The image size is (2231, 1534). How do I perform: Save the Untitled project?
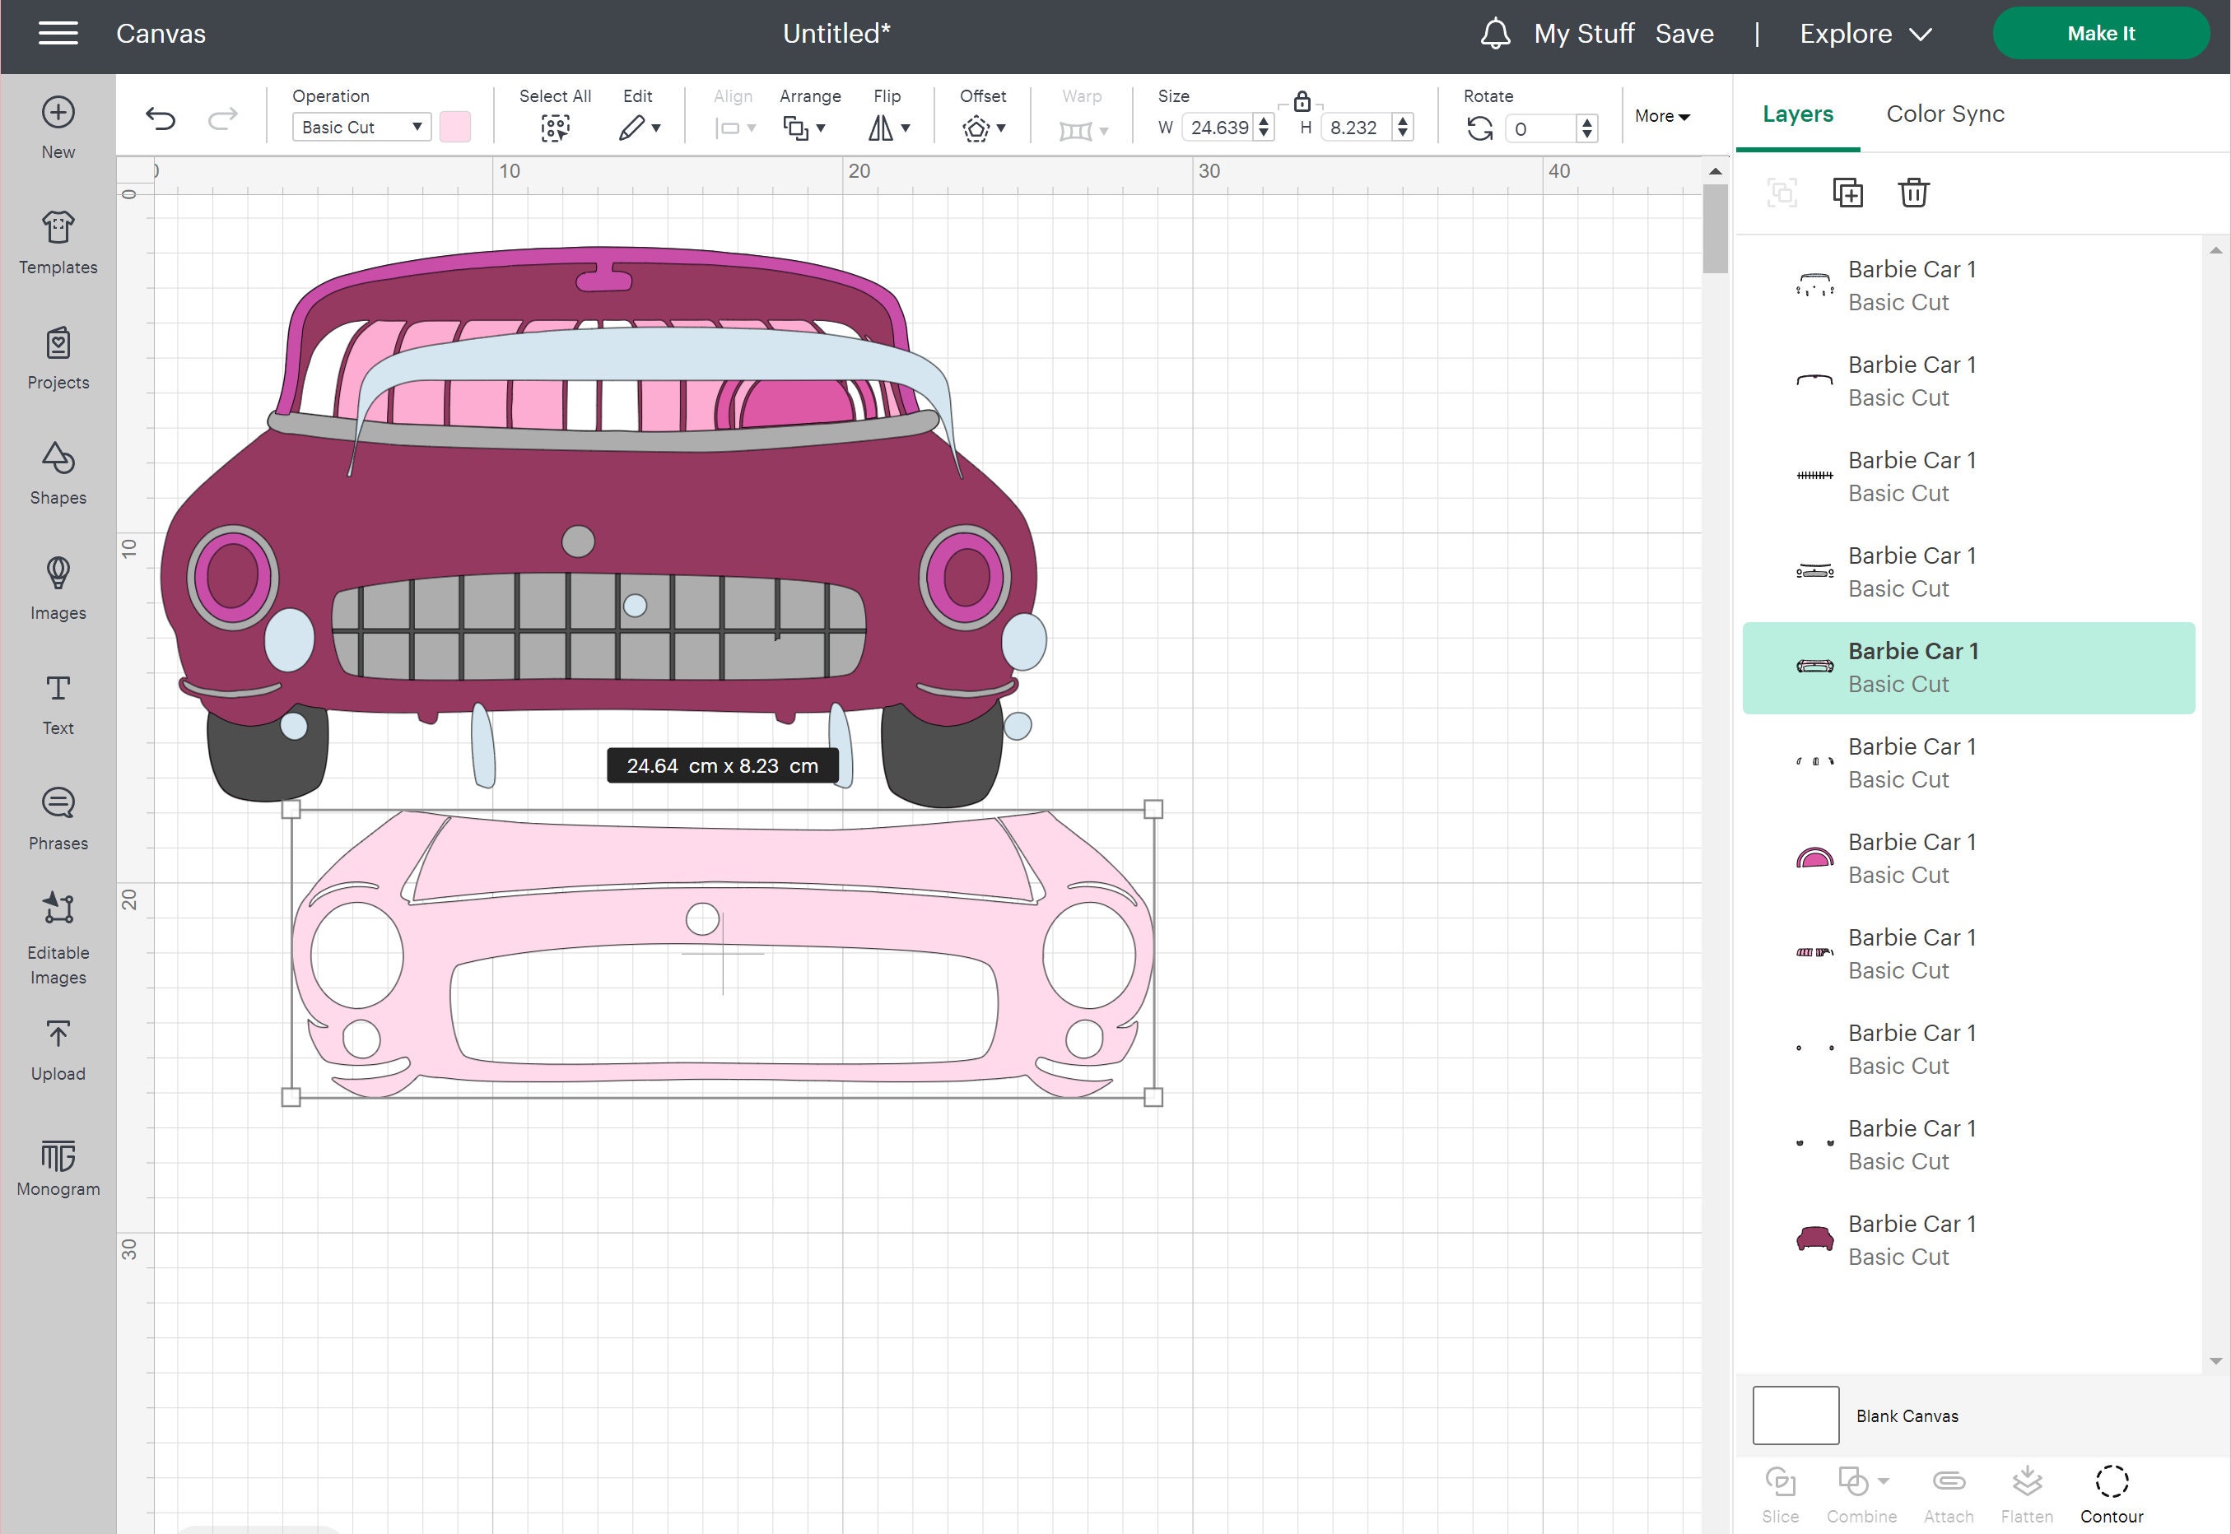click(1684, 33)
